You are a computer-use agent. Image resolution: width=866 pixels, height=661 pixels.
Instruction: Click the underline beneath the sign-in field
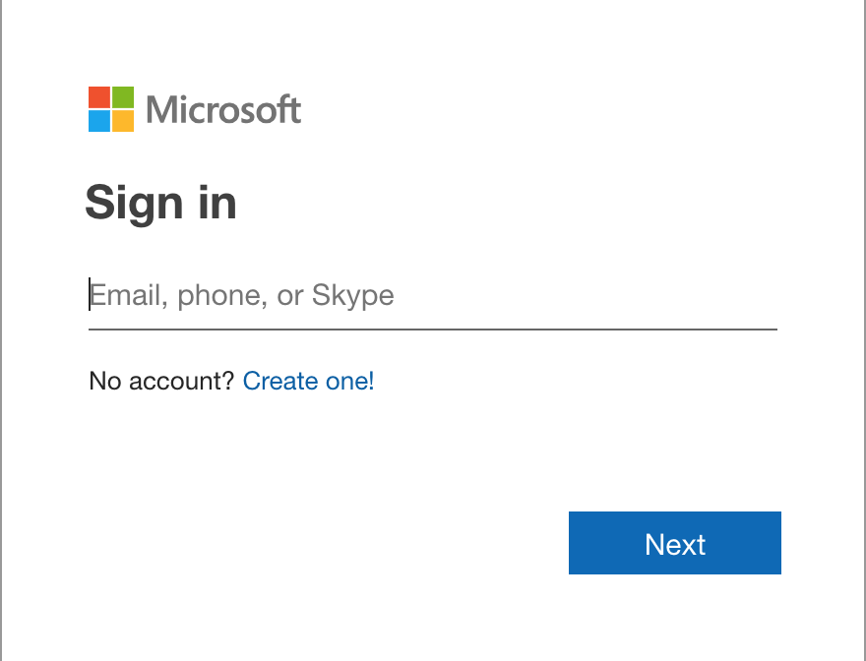coord(433,329)
